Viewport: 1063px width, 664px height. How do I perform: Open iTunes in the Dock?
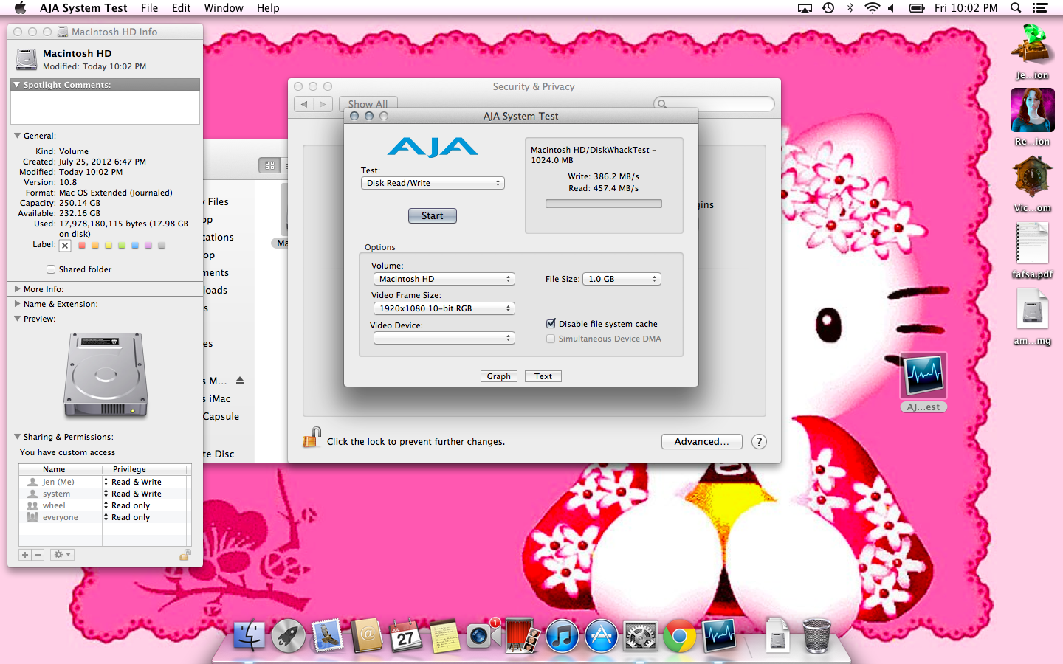click(563, 635)
